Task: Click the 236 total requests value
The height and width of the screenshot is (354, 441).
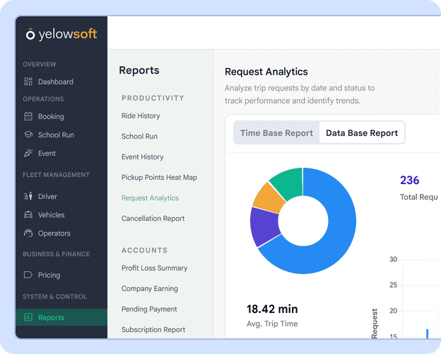Action: click(x=409, y=180)
